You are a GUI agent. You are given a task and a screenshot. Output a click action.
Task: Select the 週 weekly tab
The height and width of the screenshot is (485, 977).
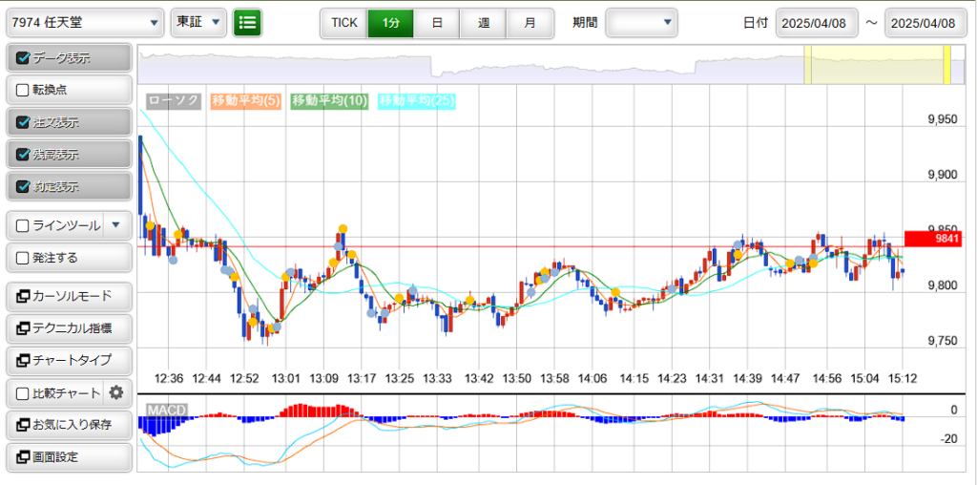point(483,22)
